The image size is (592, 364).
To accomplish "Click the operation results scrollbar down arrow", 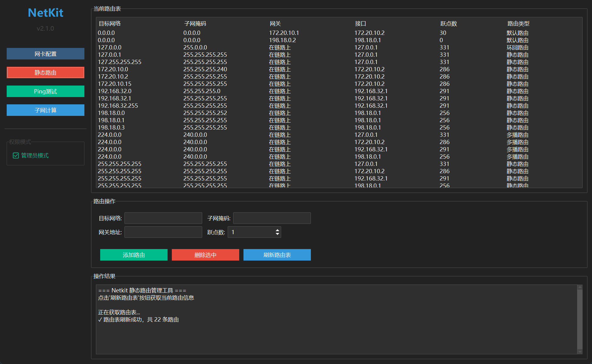I will click(580, 352).
